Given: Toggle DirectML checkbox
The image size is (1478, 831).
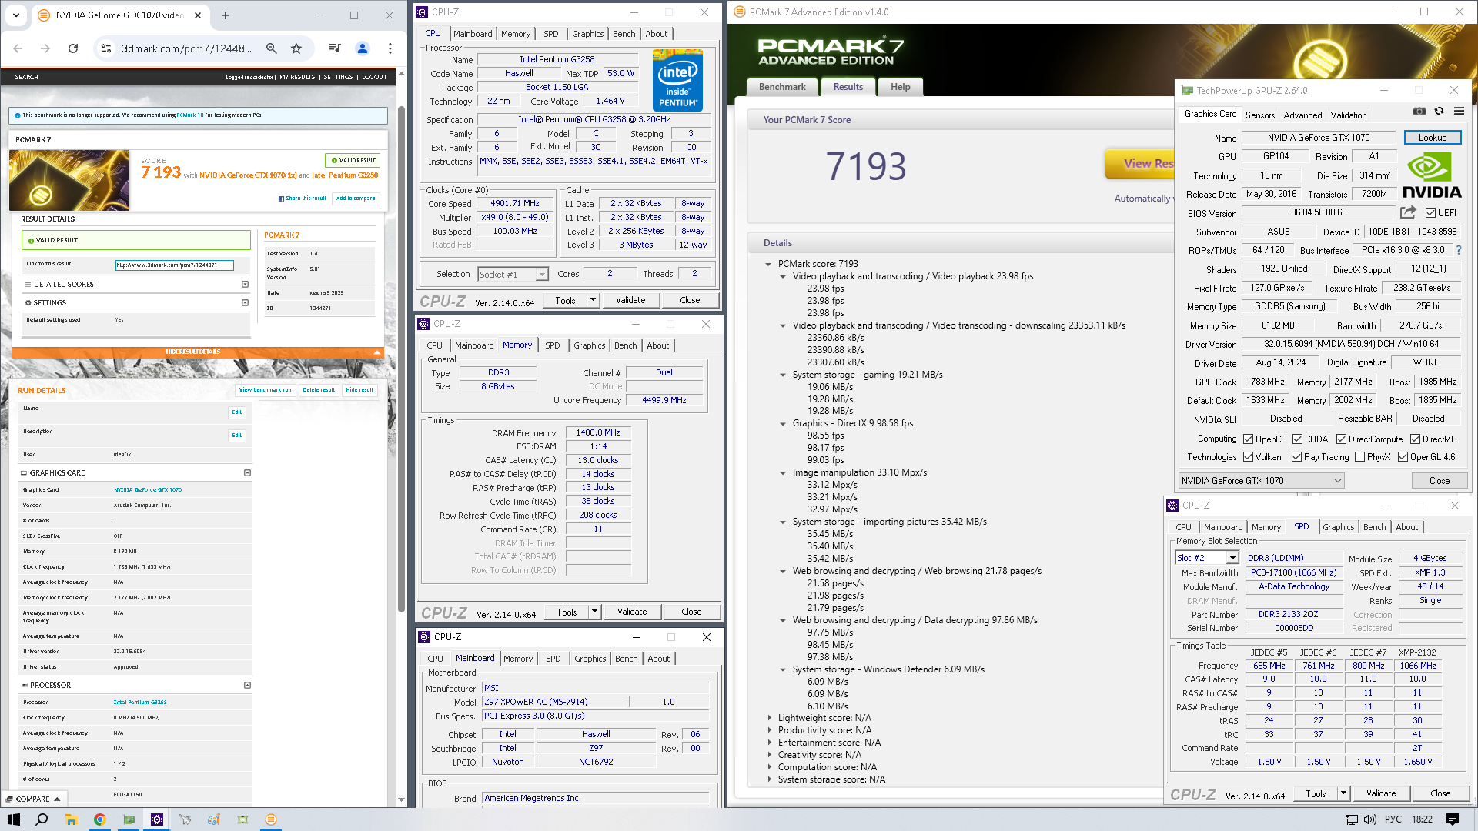Looking at the screenshot, I should click(1415, 439).
